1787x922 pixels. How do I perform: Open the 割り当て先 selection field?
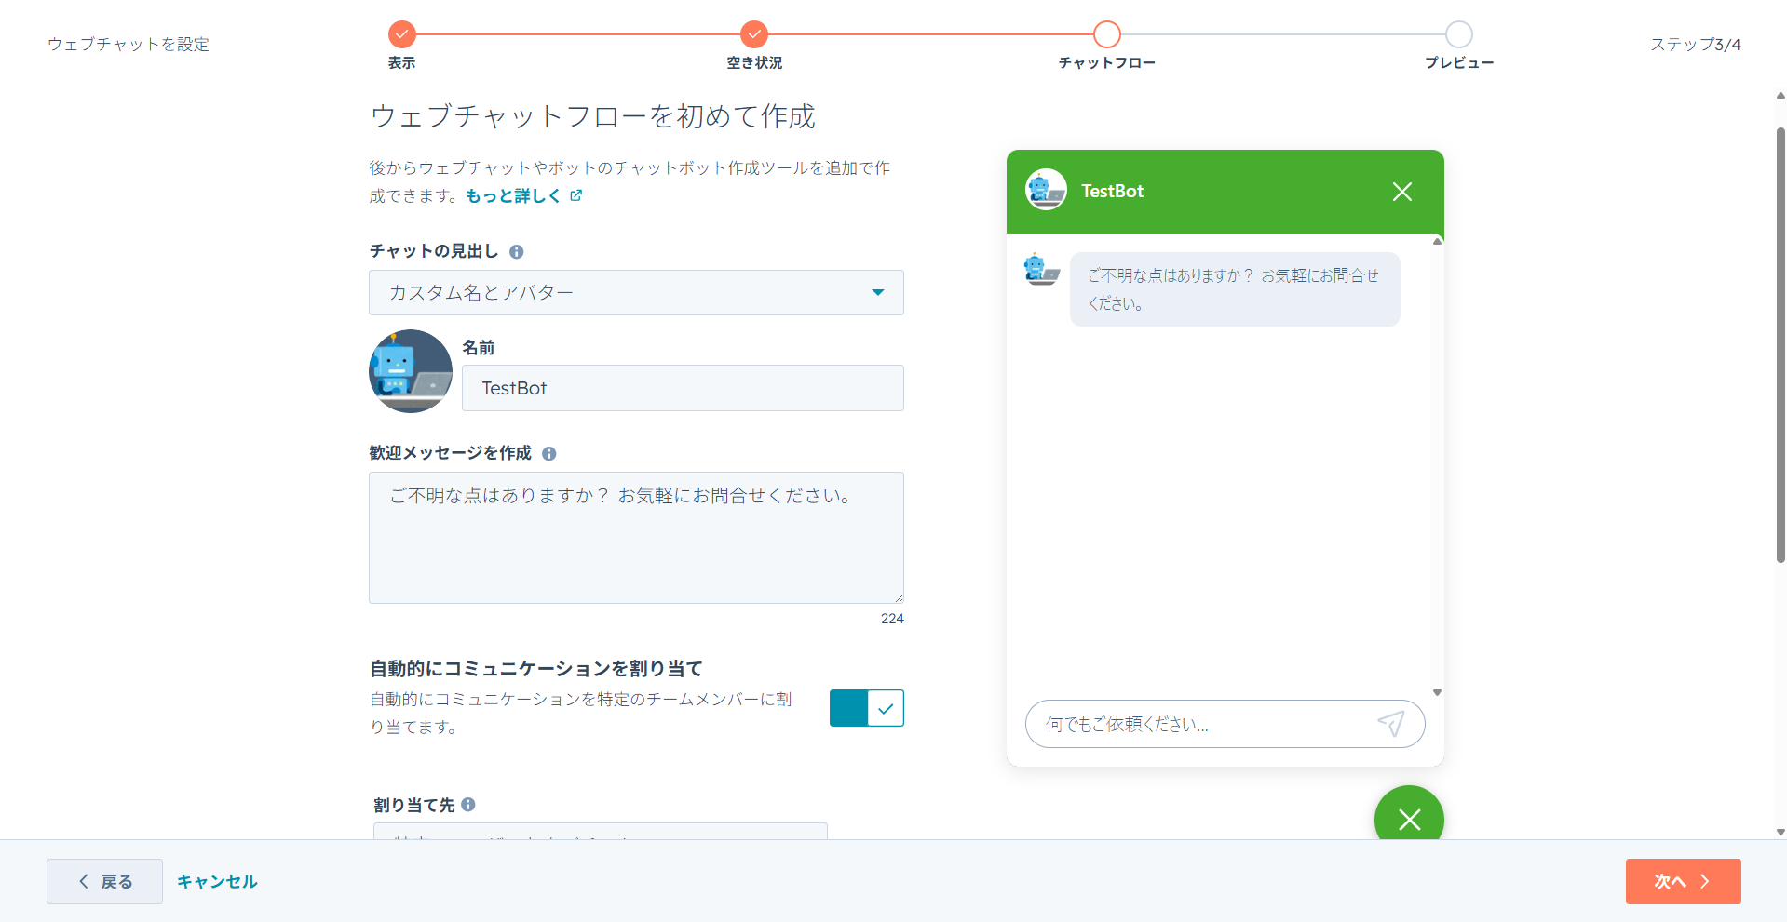[599, 835]
